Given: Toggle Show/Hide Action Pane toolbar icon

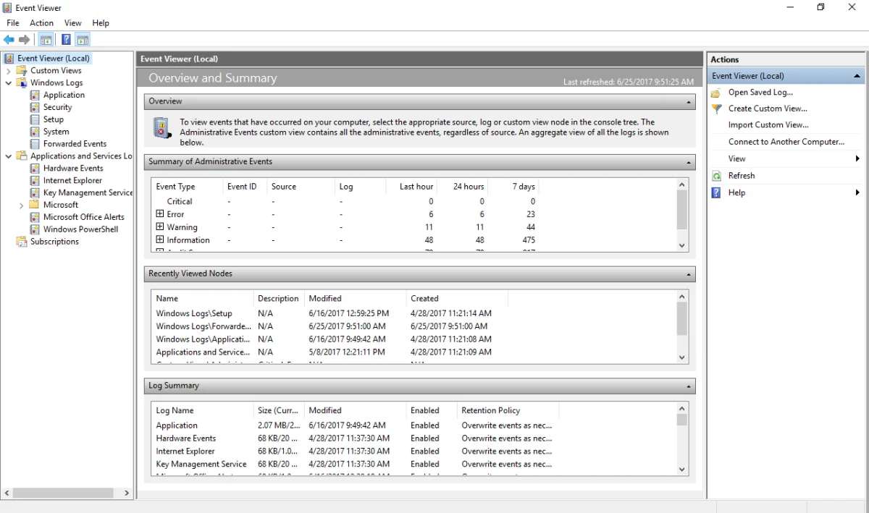Looking at the screenshot, I should 83,40.
